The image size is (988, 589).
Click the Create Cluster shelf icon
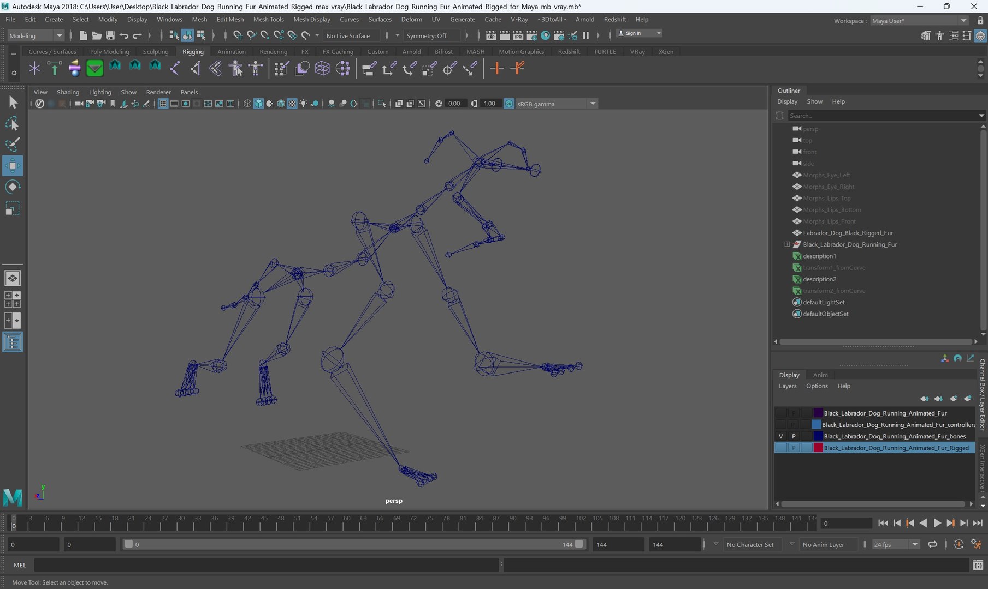(x=342, y=68)
